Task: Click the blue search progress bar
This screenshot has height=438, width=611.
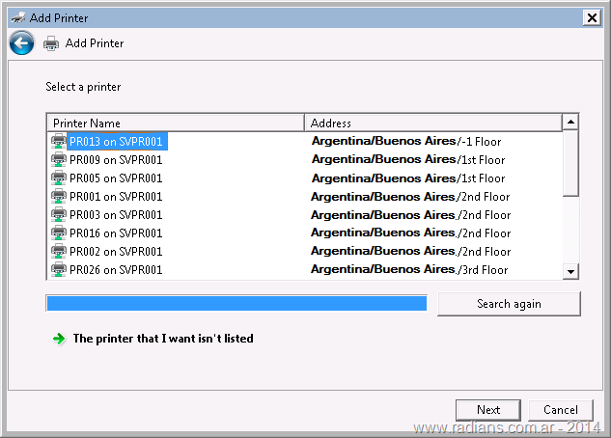Action: point(236,304)
